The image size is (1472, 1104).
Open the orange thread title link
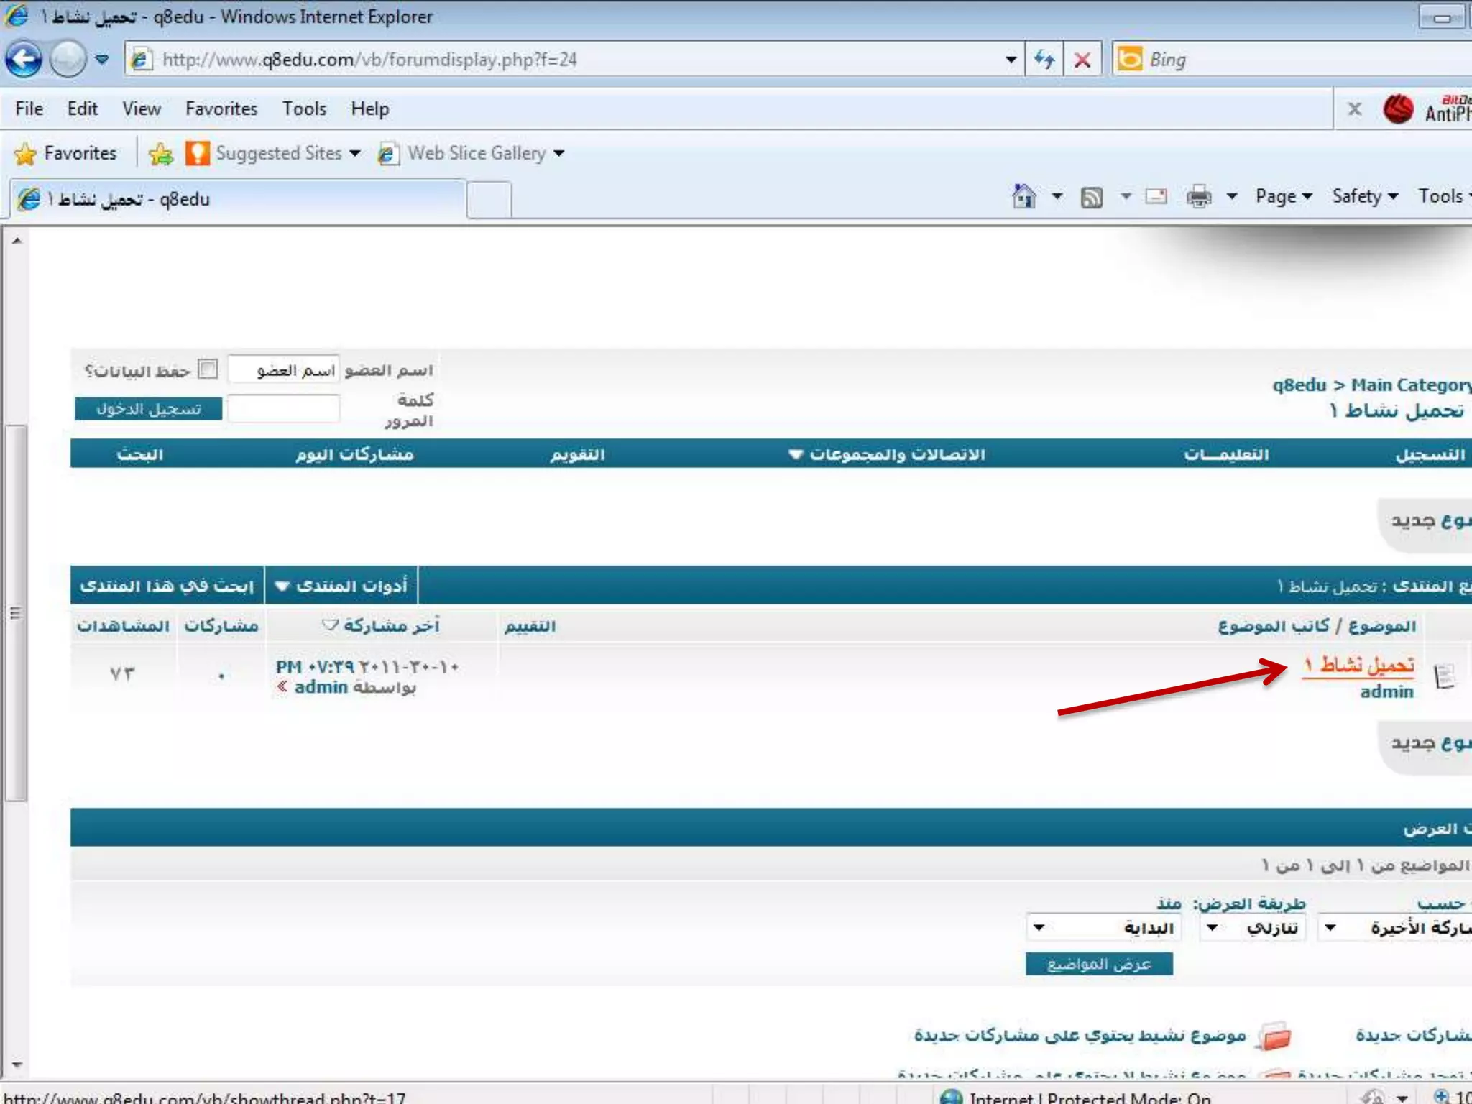tap(1359, 665)
